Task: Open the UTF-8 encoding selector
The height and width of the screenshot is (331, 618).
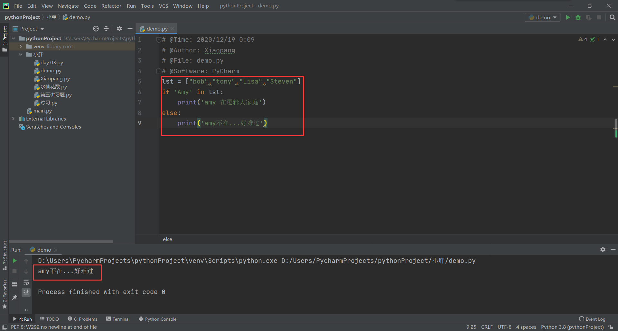Action: (504, 327)
